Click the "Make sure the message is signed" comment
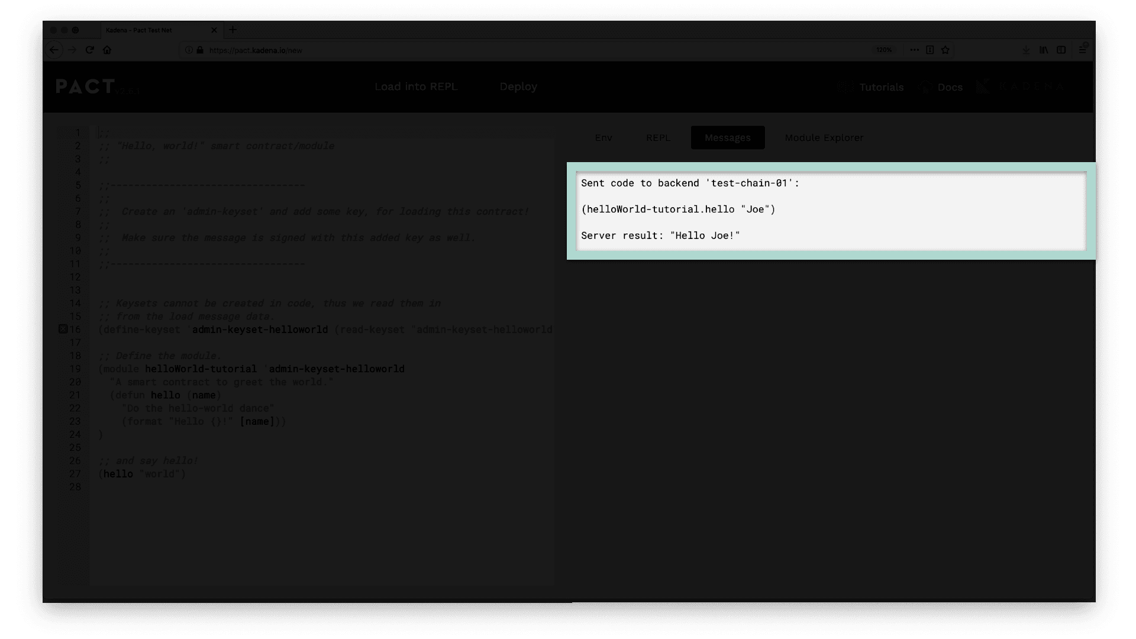This screenshot has height=639, width=1136. point(287,238)
